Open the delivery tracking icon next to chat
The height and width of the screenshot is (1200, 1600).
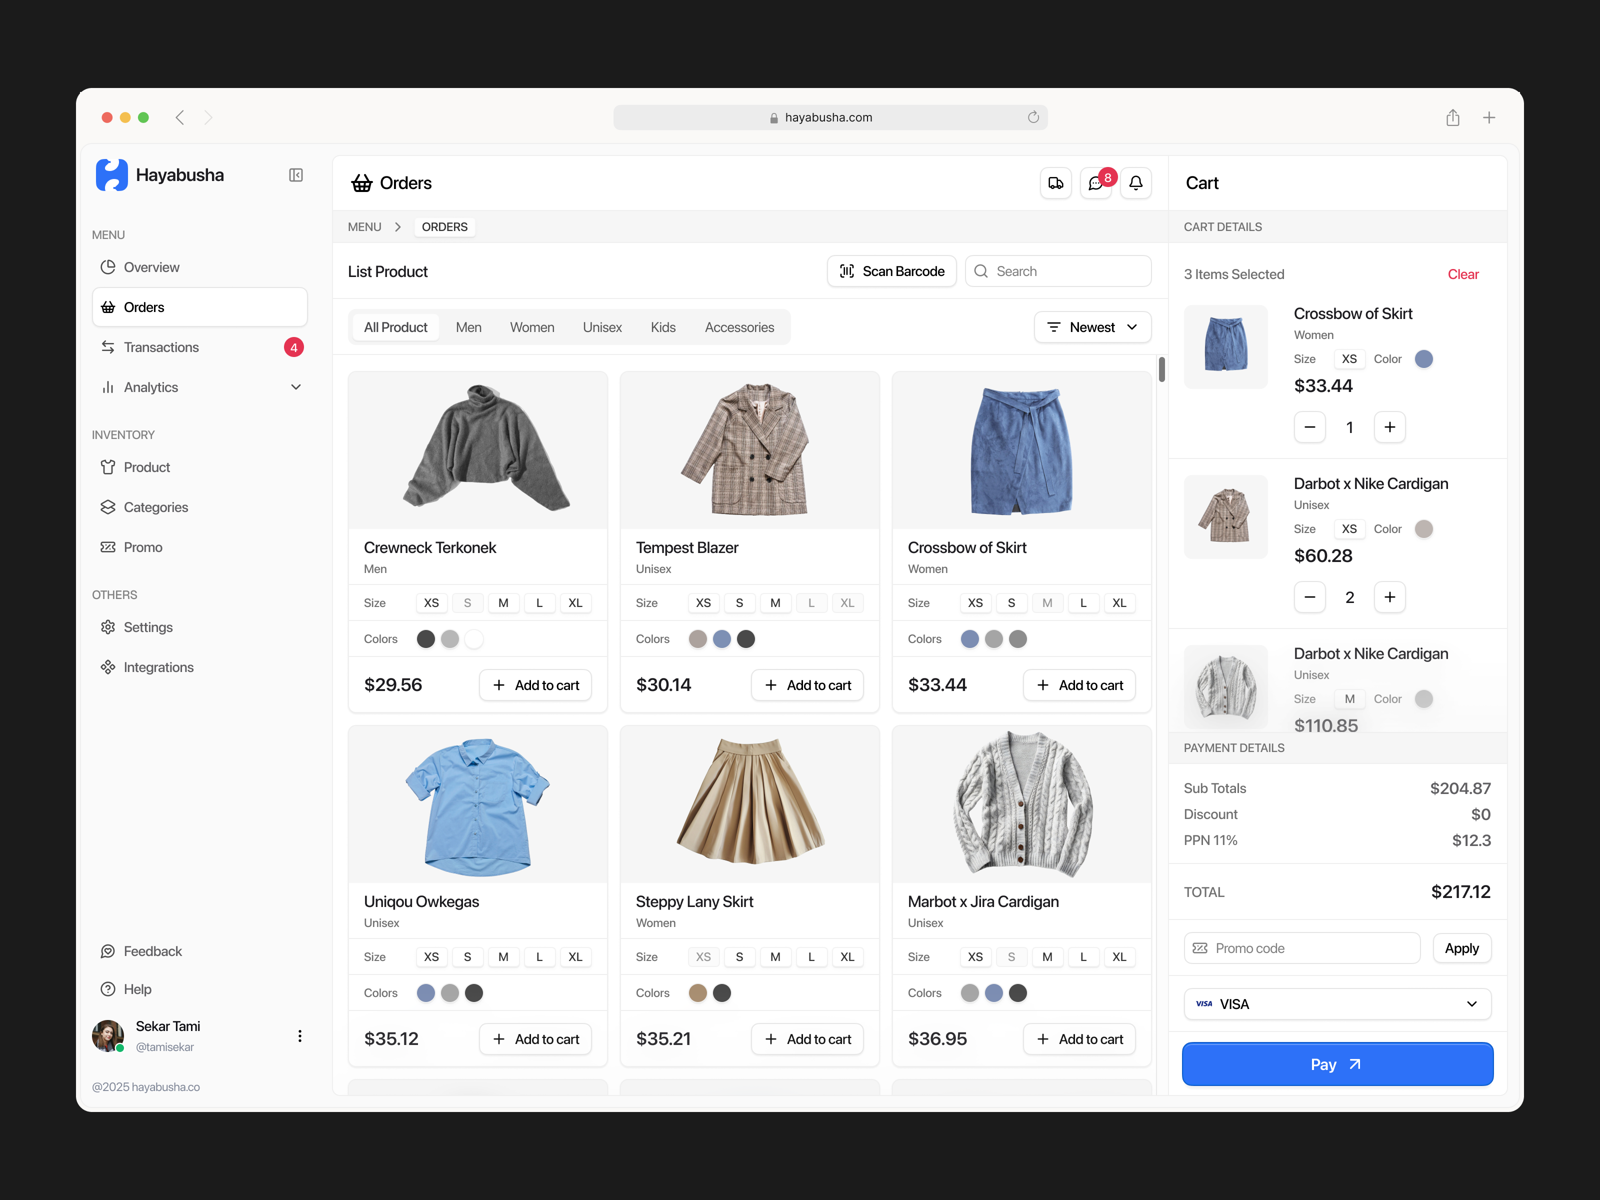click(x=1055, y=183)
